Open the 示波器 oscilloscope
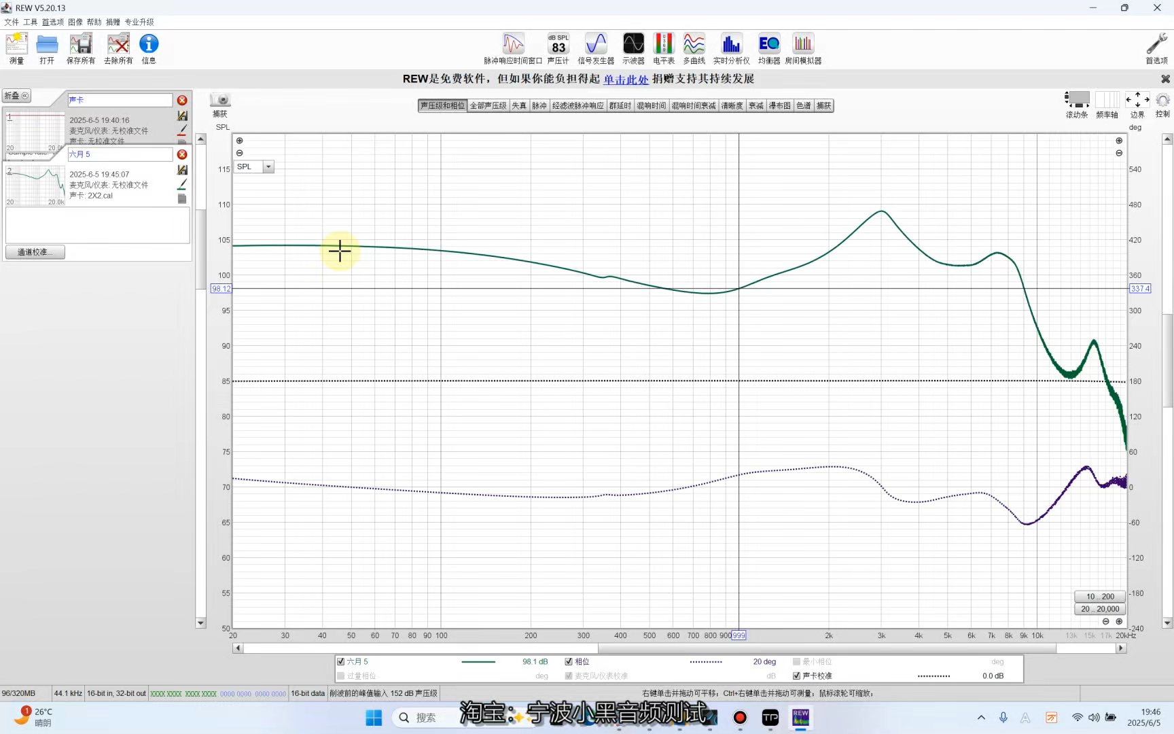 (633, 48)
